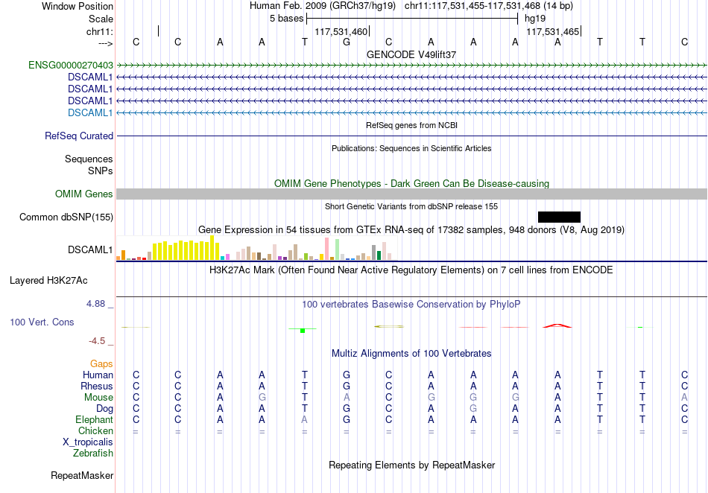
Task: Select the Dog alignment row label
Action: click(x=104, y=409)
